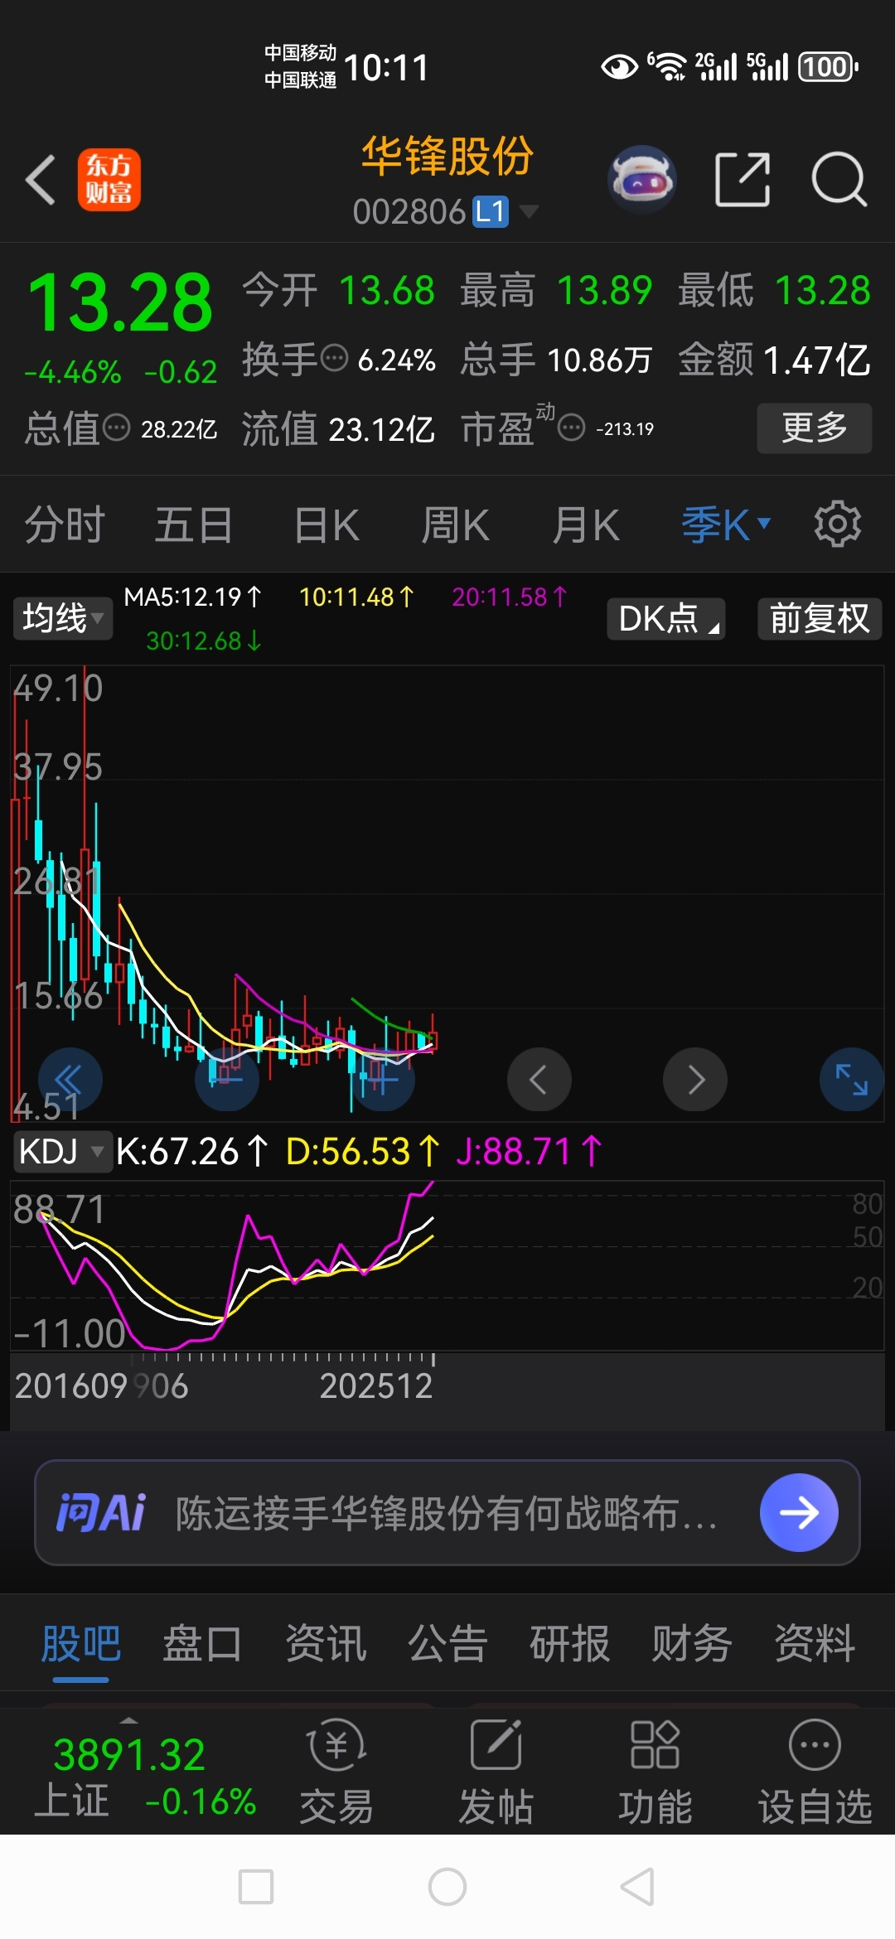Tap 设自选 watchlist settings icon

[815, 1772]
